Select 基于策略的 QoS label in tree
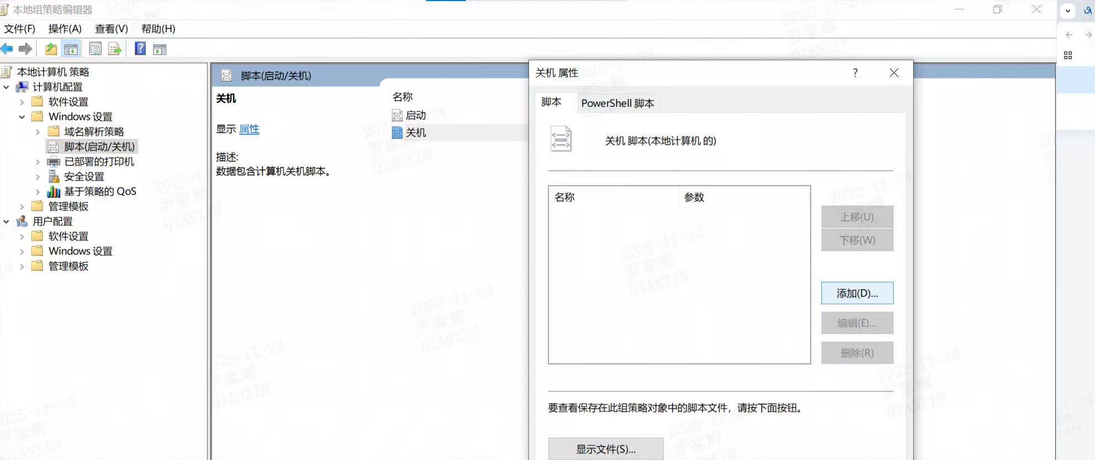 (x=100, y=191)
